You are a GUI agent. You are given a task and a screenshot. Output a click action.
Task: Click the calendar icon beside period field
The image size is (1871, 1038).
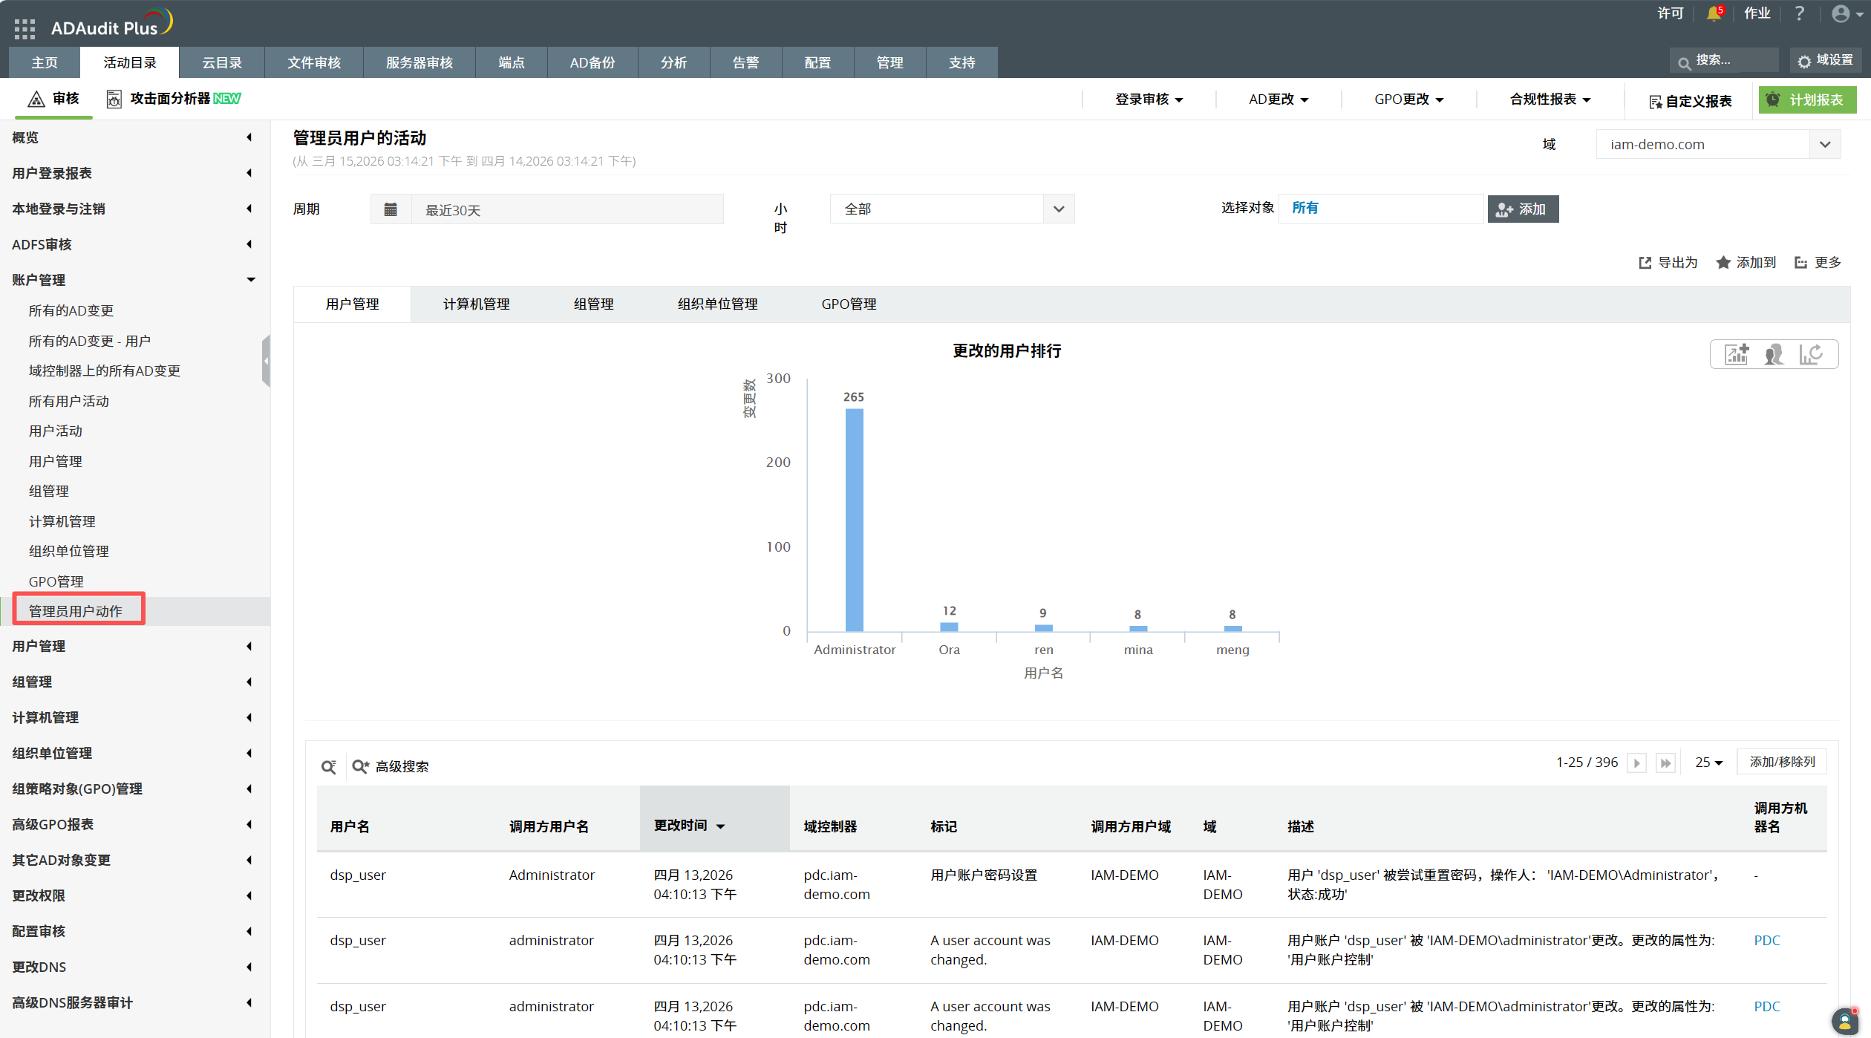pyautogui.click(x=391, y=209)
